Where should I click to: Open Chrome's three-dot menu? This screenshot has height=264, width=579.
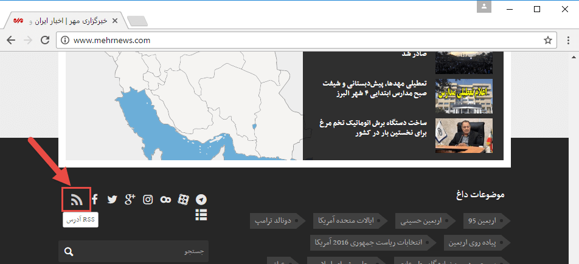click(567, 41)
